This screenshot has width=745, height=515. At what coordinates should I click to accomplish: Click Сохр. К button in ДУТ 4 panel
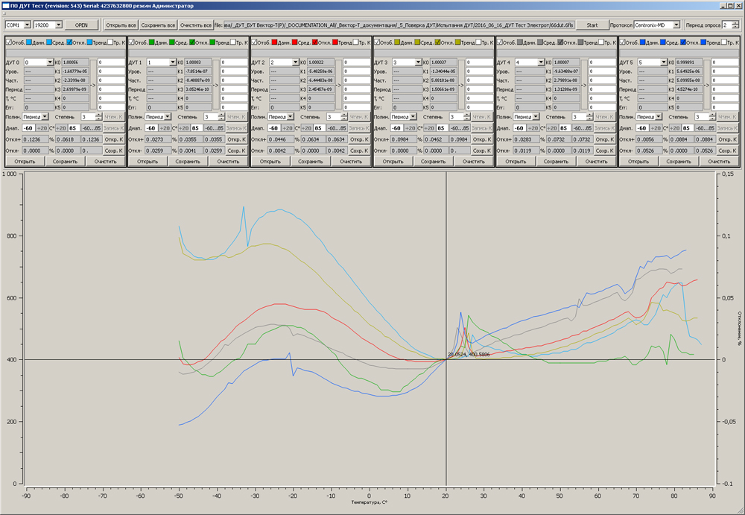pyautogui.click(x=604, y=151)
